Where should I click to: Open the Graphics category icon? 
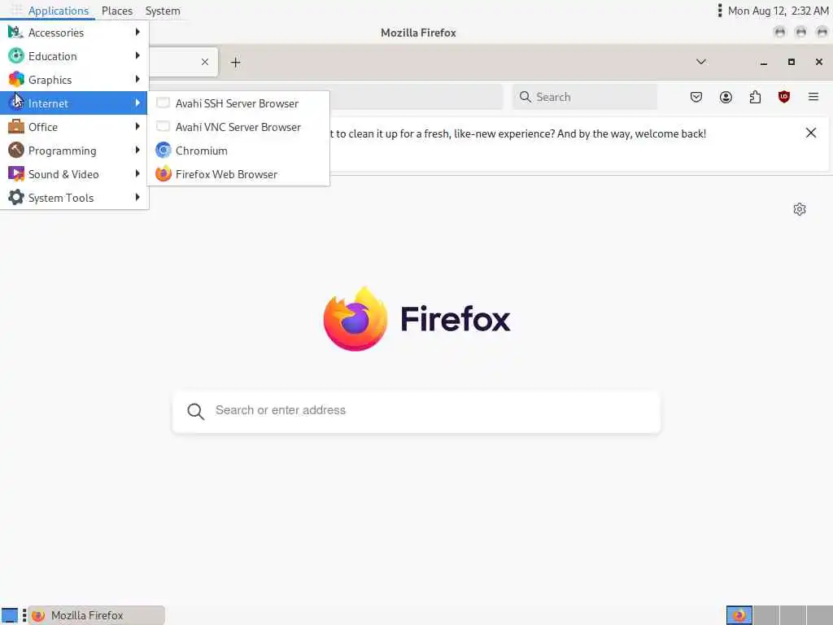(16, 79)
